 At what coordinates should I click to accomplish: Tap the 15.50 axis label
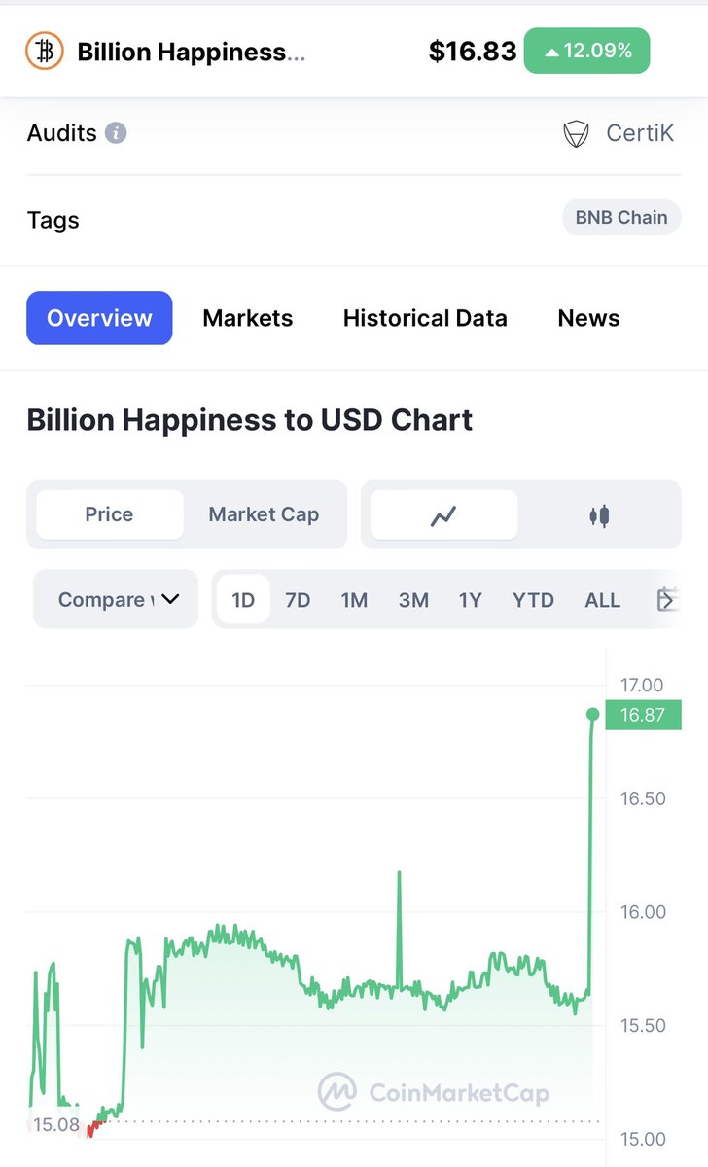click(642, 1025)
